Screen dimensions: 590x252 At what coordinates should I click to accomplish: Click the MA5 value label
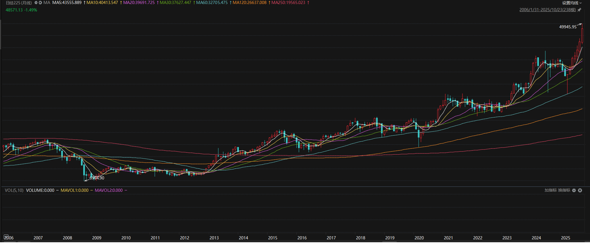click(67, 3)
